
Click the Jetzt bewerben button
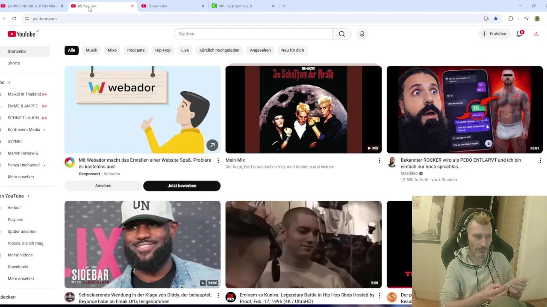click(x=182, y=186)
